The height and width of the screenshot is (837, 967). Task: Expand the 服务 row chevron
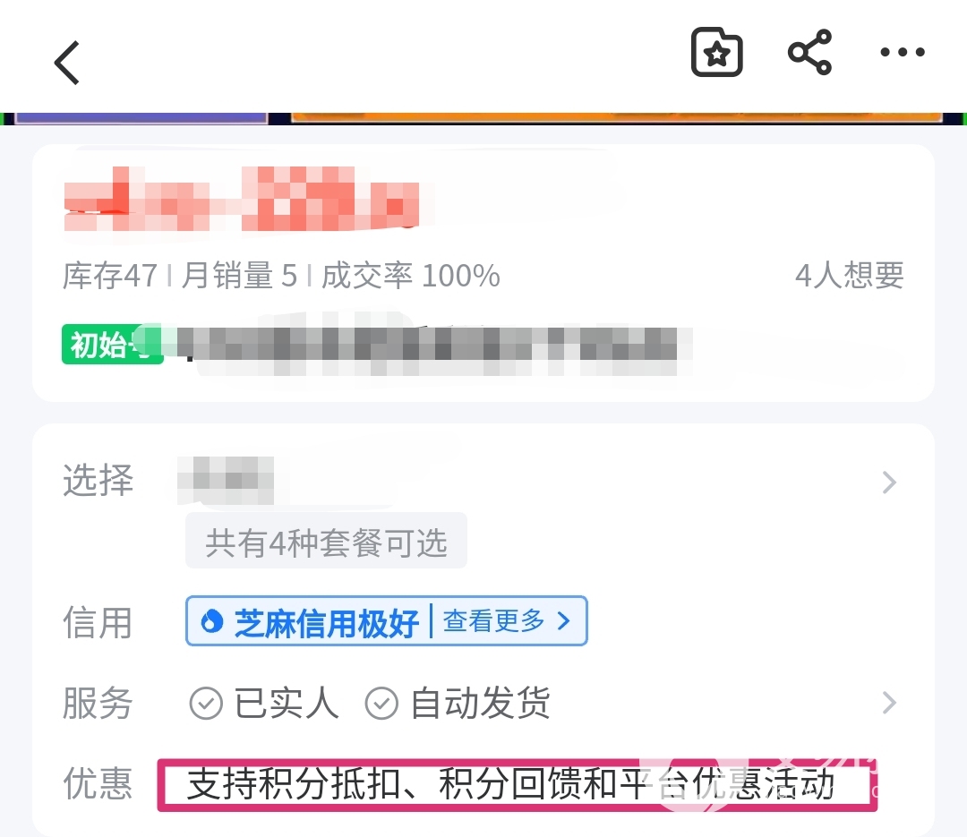tap(889, 703)
